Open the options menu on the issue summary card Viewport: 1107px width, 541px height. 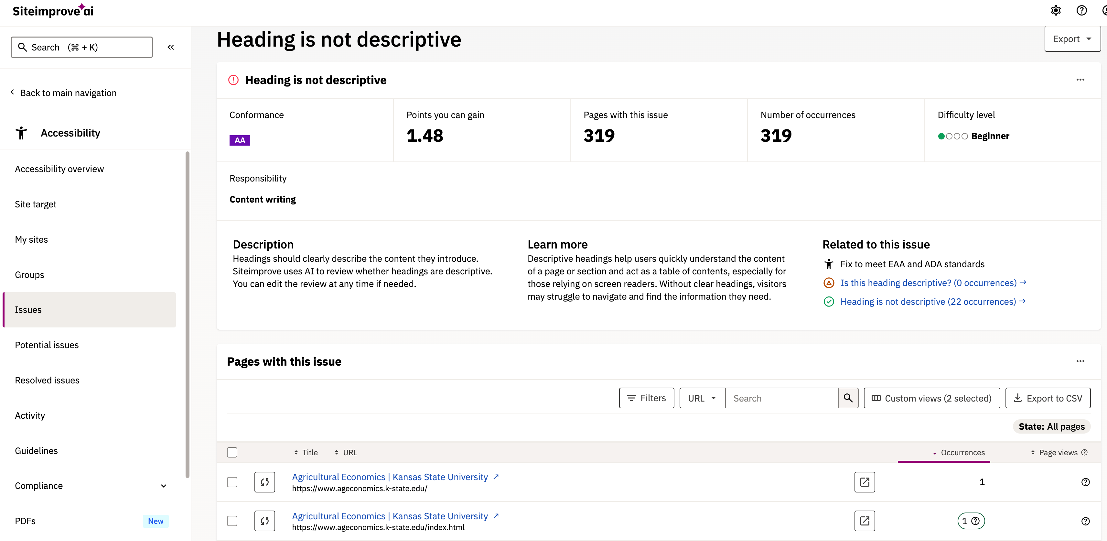tap(1081, 80)
